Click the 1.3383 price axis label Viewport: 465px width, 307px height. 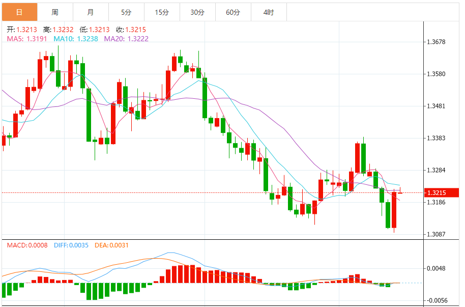436,138
